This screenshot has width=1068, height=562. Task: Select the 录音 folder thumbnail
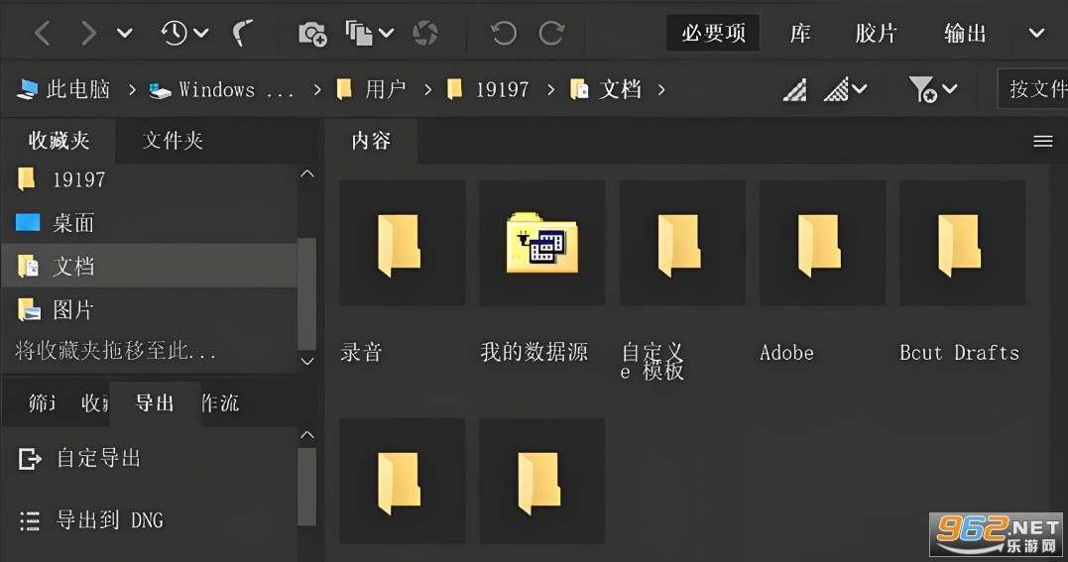click(402, 243)
